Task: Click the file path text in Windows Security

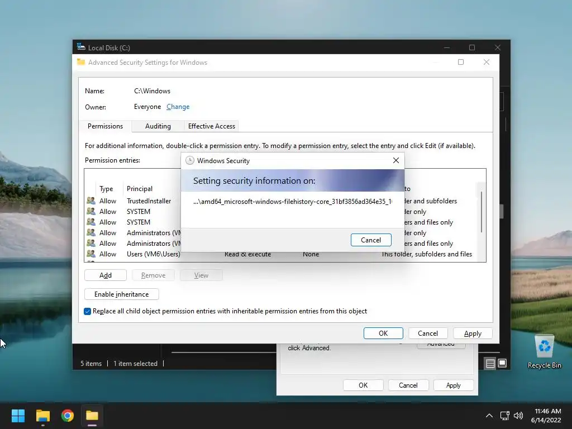Action: (293, 201)
